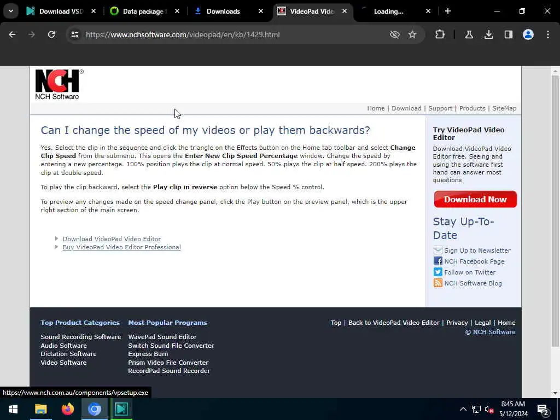Click the Twitter bird icon
Screen dimensions: 560x420
tap(438, 272)
